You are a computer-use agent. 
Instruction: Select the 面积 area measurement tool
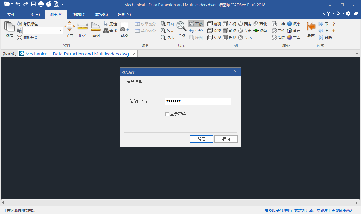coord(95,29)
